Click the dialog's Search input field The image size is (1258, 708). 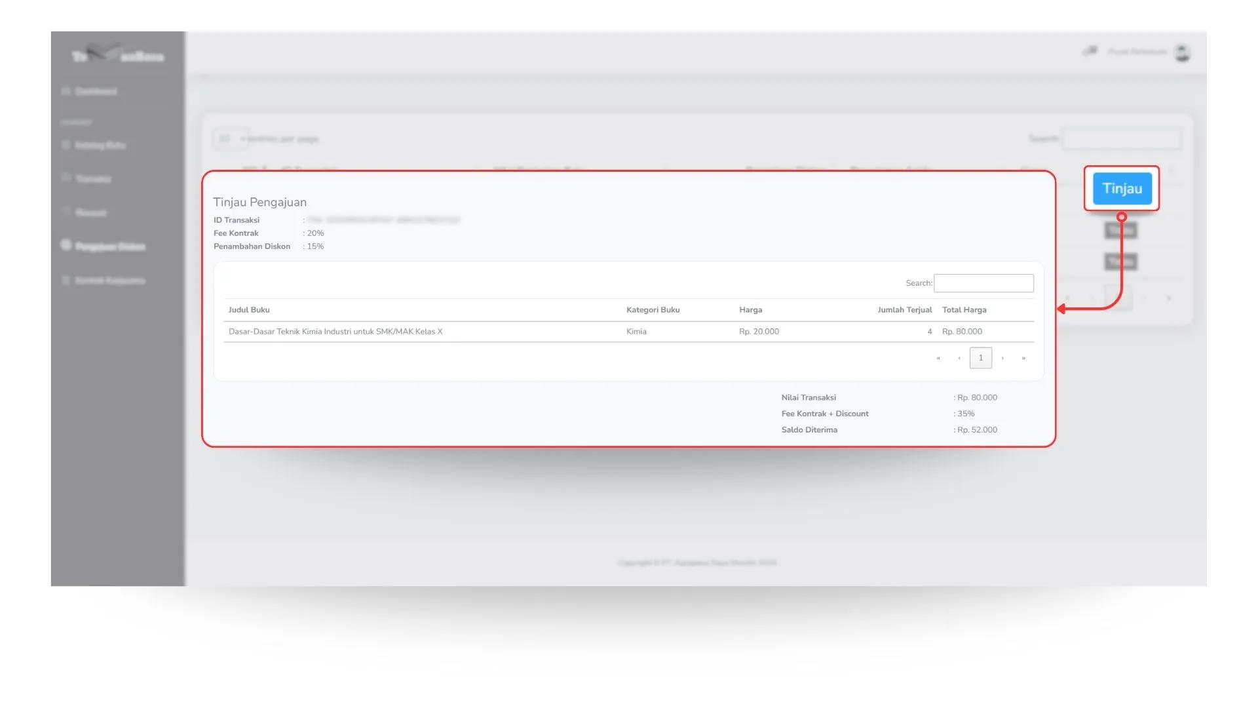tap(983, 283)
